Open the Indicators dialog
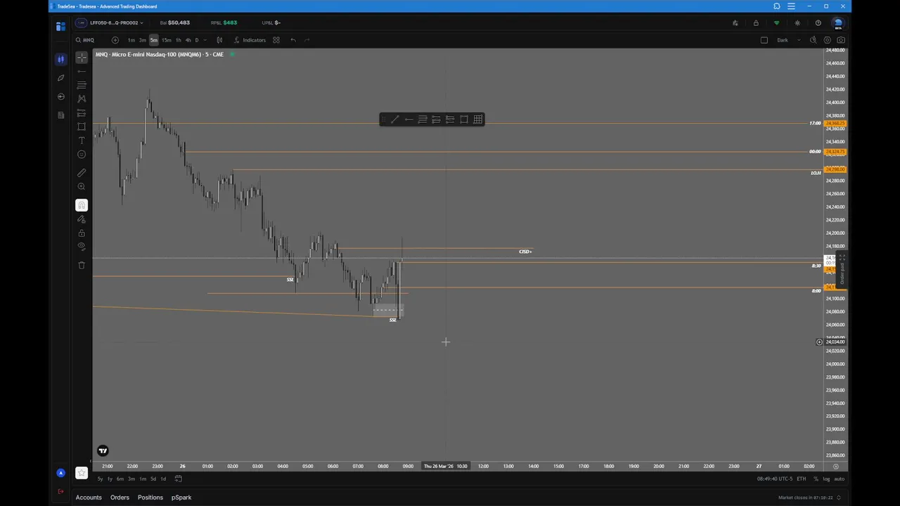 pos(250,40)
